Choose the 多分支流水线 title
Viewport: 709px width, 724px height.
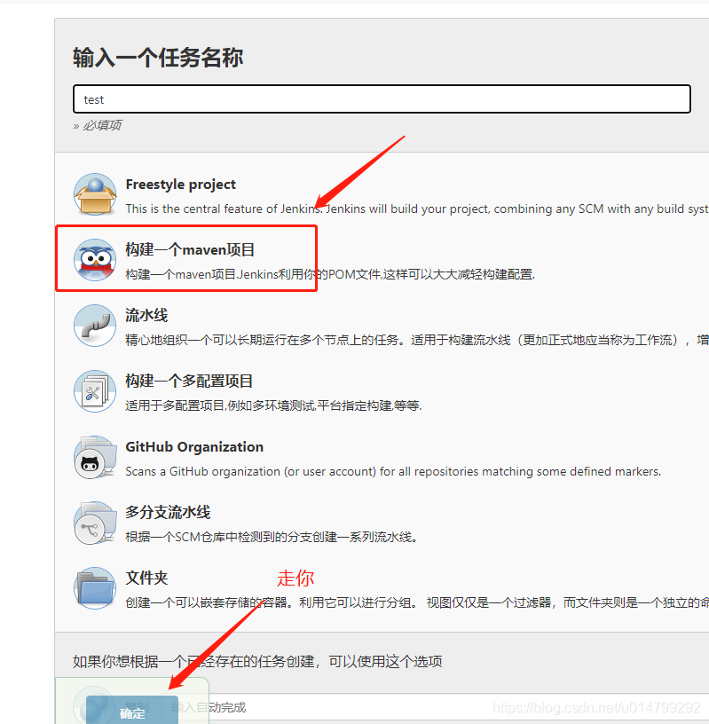pyautogui.click(x=168, y=512)
